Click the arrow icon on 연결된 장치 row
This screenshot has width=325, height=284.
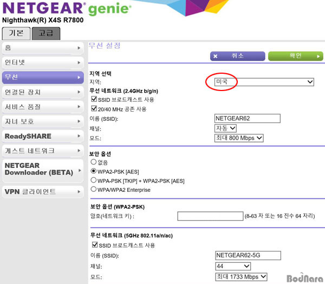79,92
